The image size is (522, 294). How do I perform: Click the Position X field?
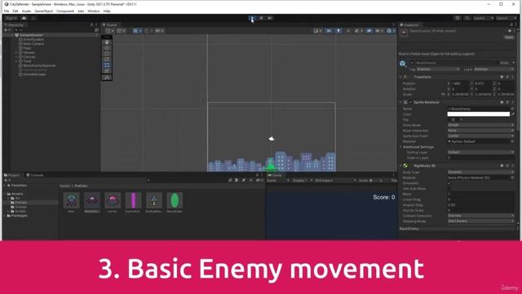point(460,83)
